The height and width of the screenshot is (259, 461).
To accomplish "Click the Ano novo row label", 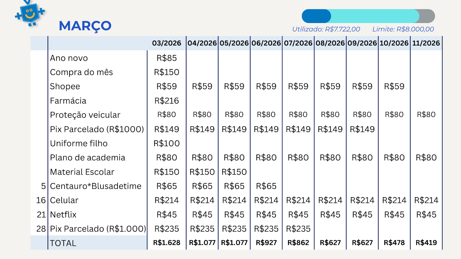I will click(69, 58).
